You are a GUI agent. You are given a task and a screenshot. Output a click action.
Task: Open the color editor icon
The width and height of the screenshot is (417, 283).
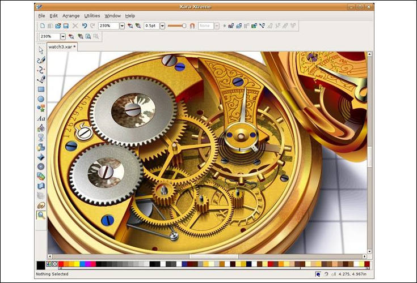point(49,264)
